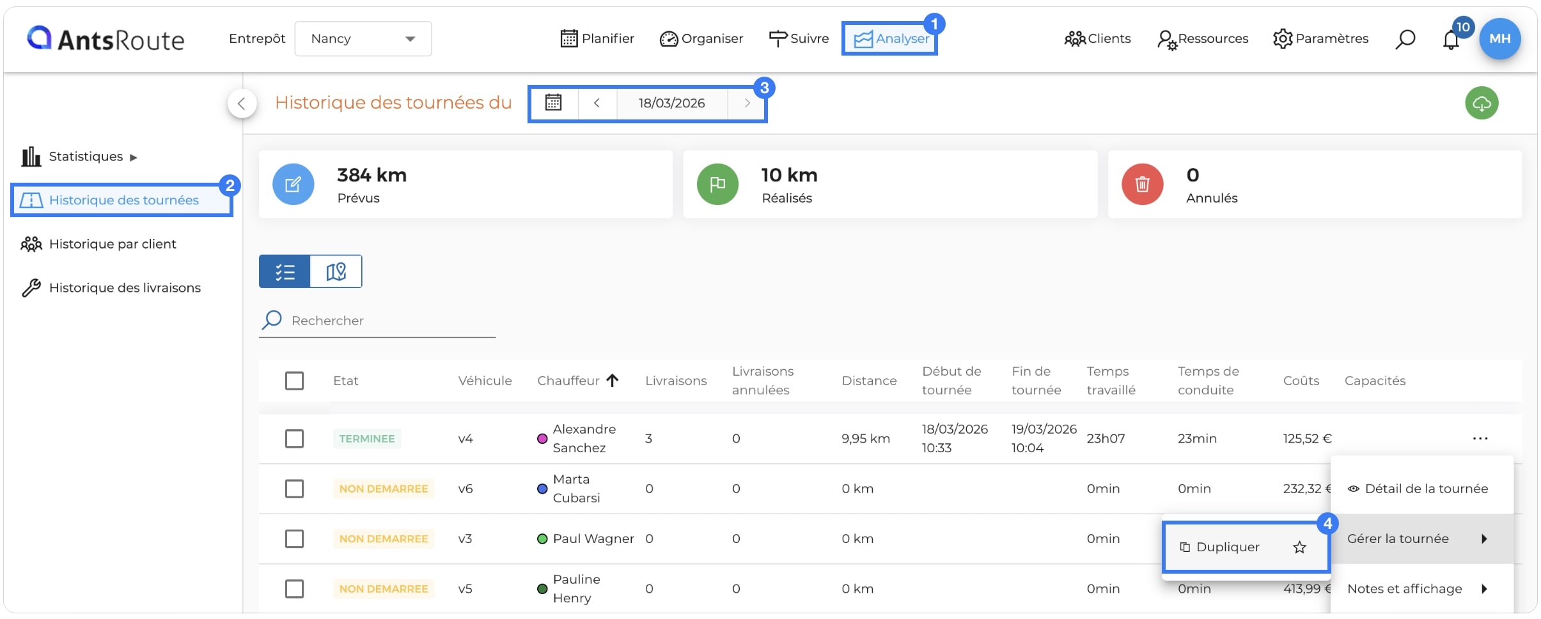Open the Ressources page

(x=1203, y=38)
